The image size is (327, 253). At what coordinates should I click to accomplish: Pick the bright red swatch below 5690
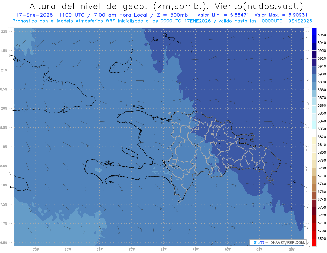click(x=314, y=242)
